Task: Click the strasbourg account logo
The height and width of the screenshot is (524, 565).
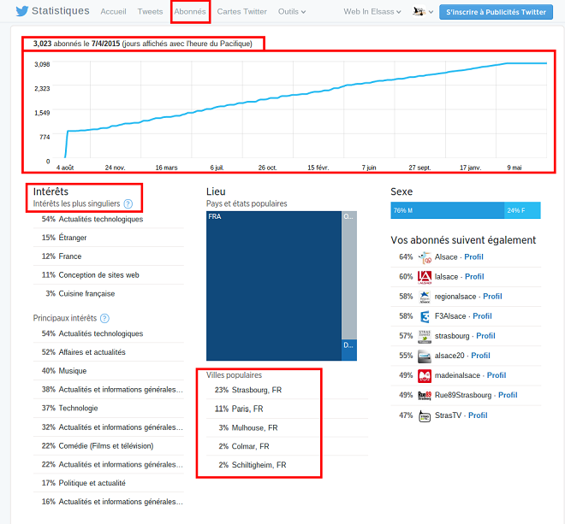Action: point(425,336)
